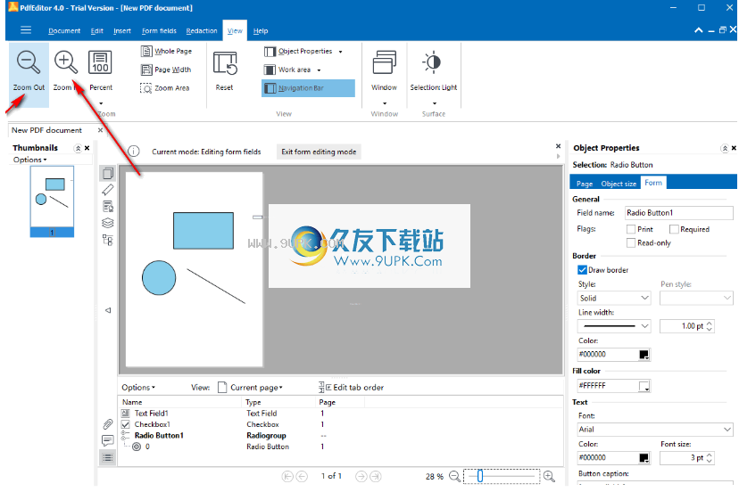Open the pages panel icon in sidebar
This screenshot has height=492, width=739.
click(x=108, y=173)
